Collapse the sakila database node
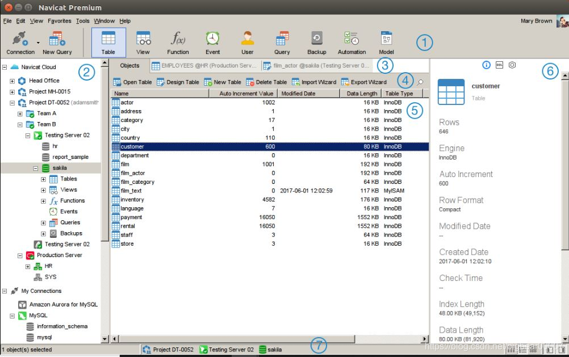 click(x=36, y=169)
